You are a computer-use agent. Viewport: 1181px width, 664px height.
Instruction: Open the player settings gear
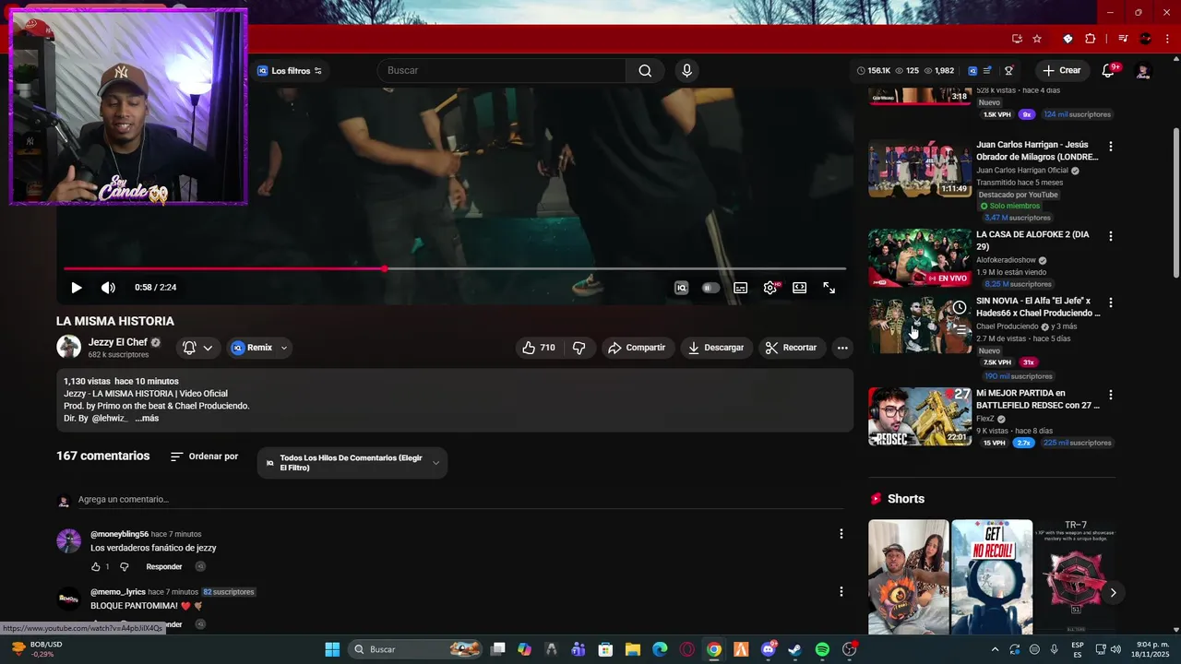tap(770, 288)
